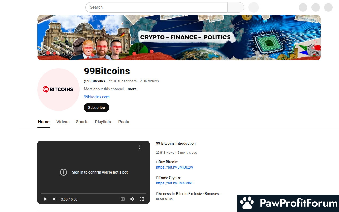This screenshot has height=212, width=339.
Task: Click the search button next to search box
Action: coord(236,7)
